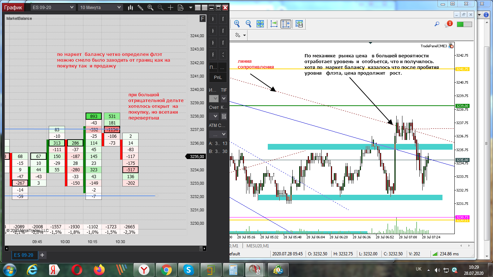
Task: Expand the indicators toolbar dropdown arrow
Action: point(245,35)
